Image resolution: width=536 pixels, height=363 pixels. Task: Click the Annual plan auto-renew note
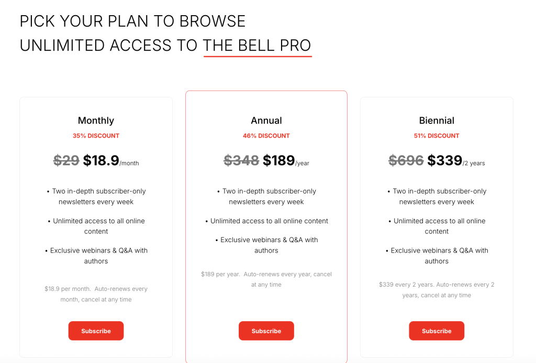click(x=266, y=279)
